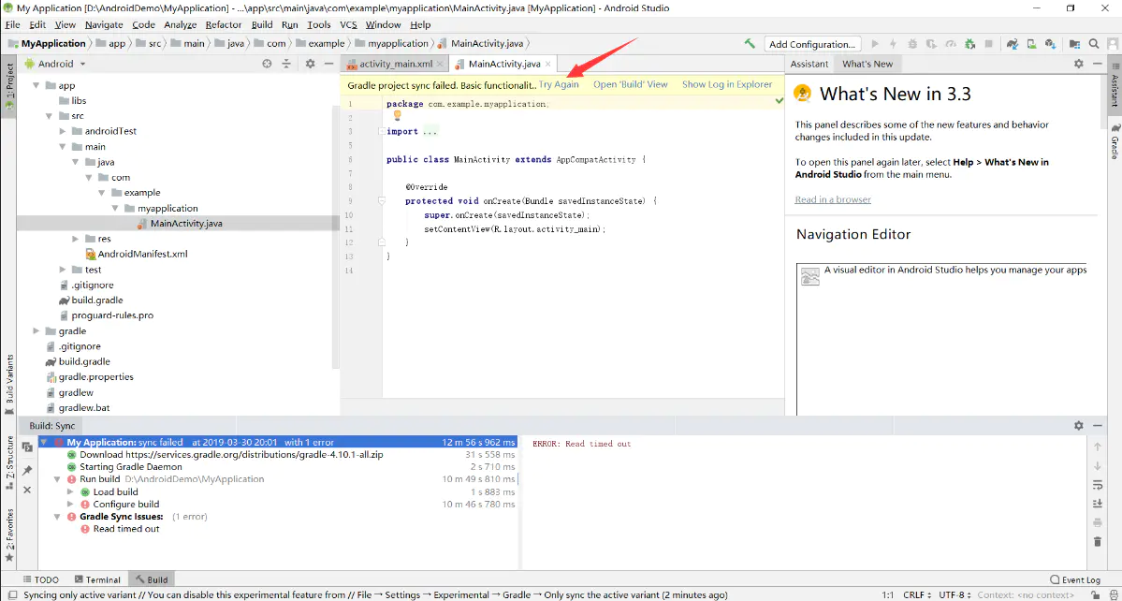
Task: Expand the androidTest folder node
Action: 63,131
